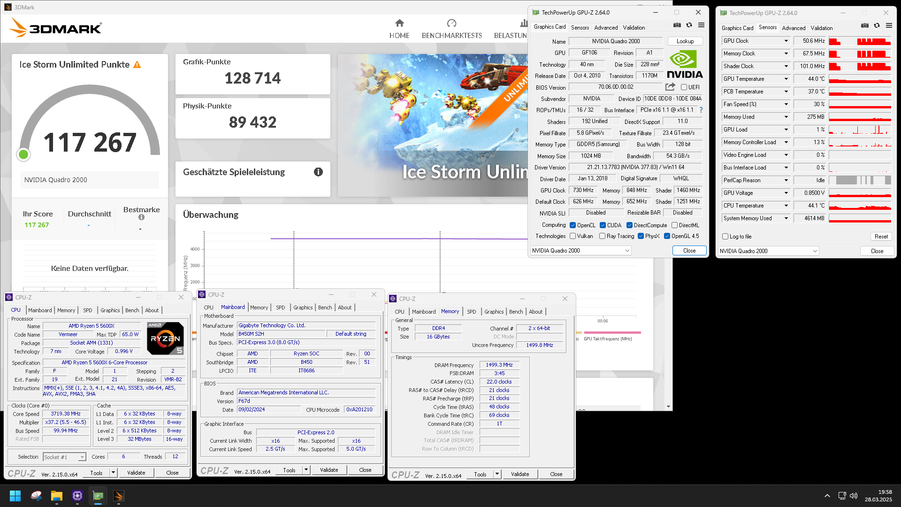
Task: Click the info icon under Bestmarke
Action: [141, 217]
